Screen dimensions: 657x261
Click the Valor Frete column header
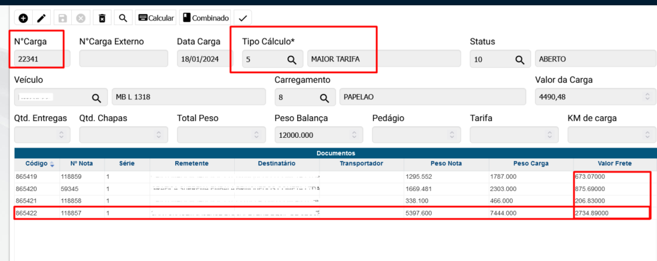click(614, 164)
